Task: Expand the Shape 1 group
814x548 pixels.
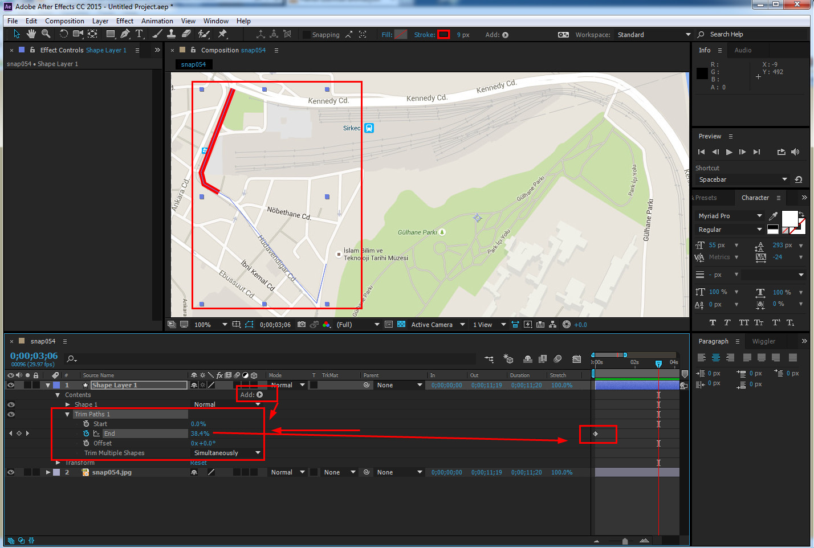Action: point(68,404)
